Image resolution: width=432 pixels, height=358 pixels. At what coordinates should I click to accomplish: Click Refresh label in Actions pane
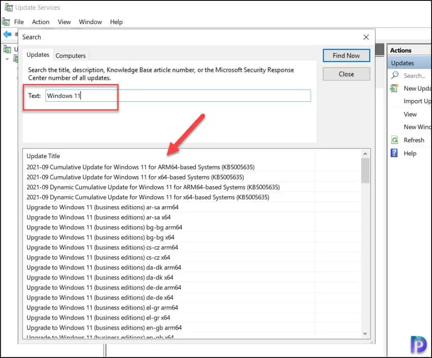click(x=414, y=140)
